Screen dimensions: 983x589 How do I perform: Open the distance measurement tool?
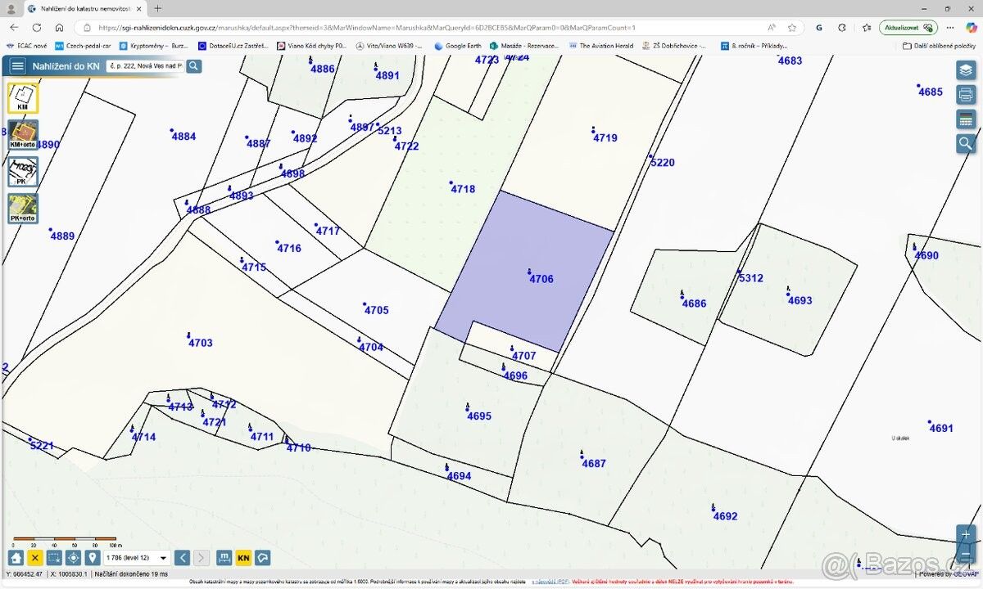pos(224,558)
